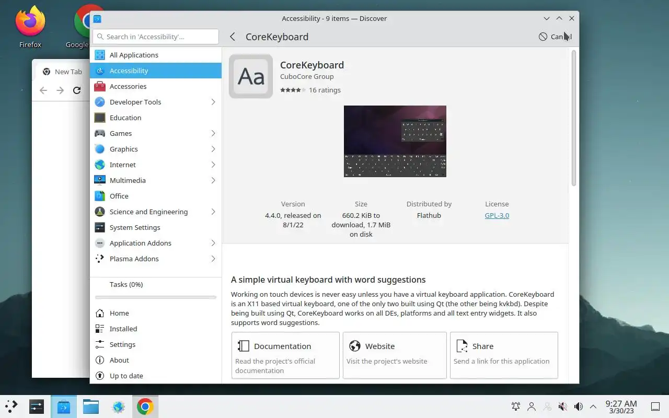Click the Tasks progress bar

click(156, 297)
